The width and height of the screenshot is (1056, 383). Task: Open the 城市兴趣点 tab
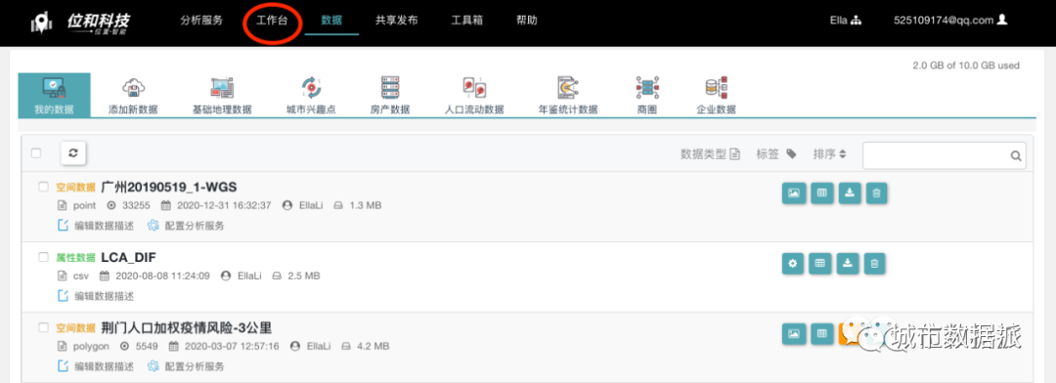point(311,97)
